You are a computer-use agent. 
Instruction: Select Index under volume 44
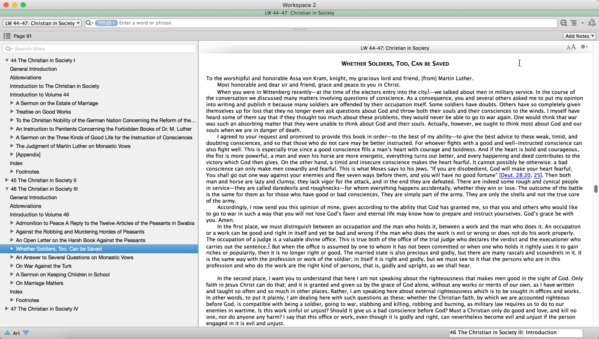(x=16, y=163)
